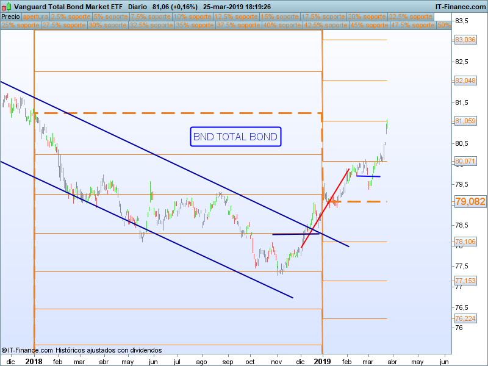Select the apertura legend label

tap(35, 16)
